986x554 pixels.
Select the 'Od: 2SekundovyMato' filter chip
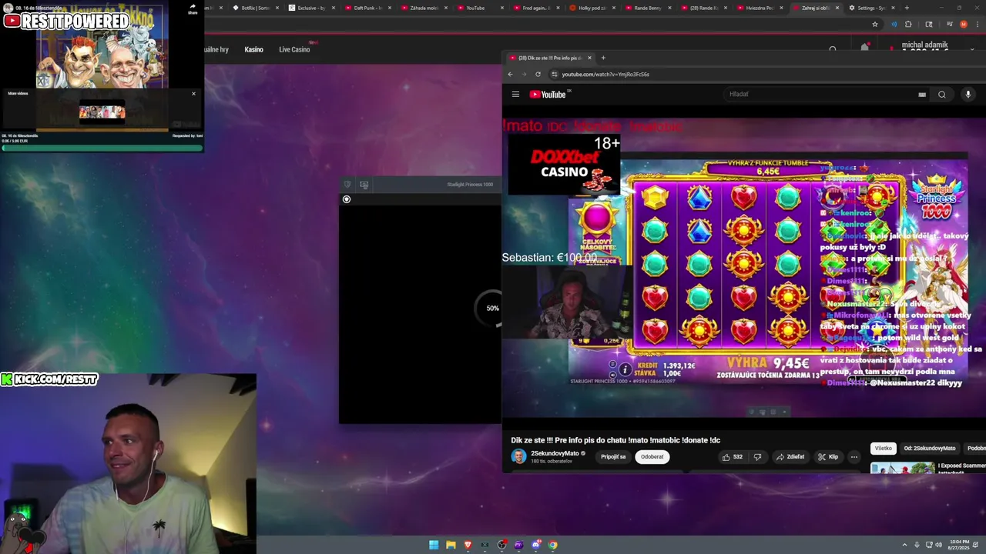tap(930, 449)
